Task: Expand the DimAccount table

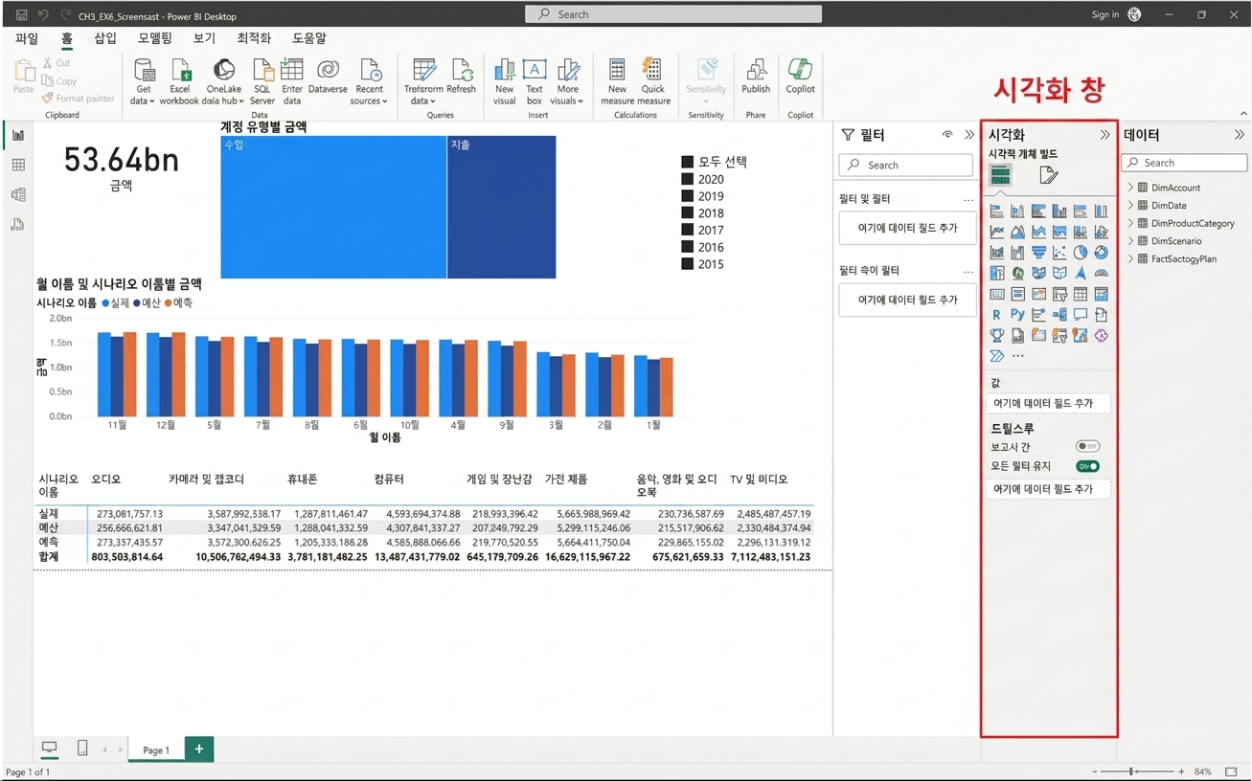Action: pyautogui.click(x=1131, y=188)
